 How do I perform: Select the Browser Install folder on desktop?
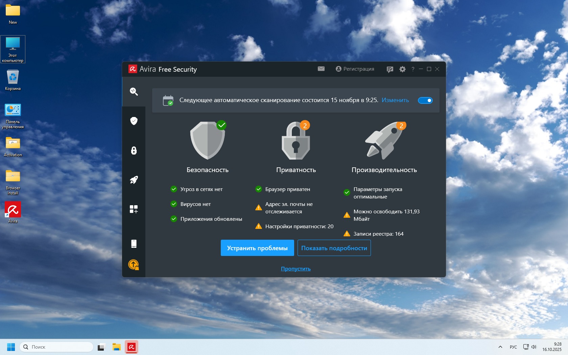tap(13, 183)
